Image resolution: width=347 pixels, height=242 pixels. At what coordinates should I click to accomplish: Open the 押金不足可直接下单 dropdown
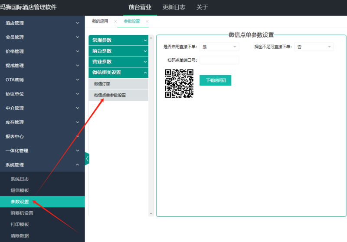314,47
